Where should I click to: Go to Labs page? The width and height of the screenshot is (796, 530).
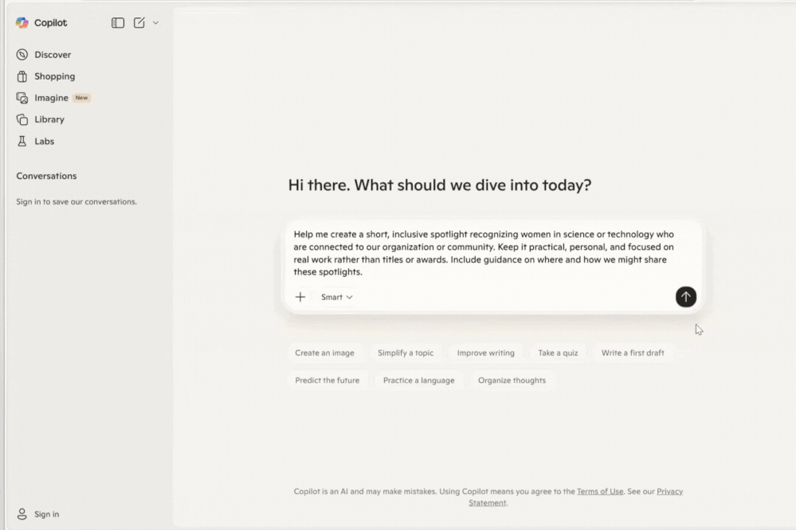coord(44,142)
